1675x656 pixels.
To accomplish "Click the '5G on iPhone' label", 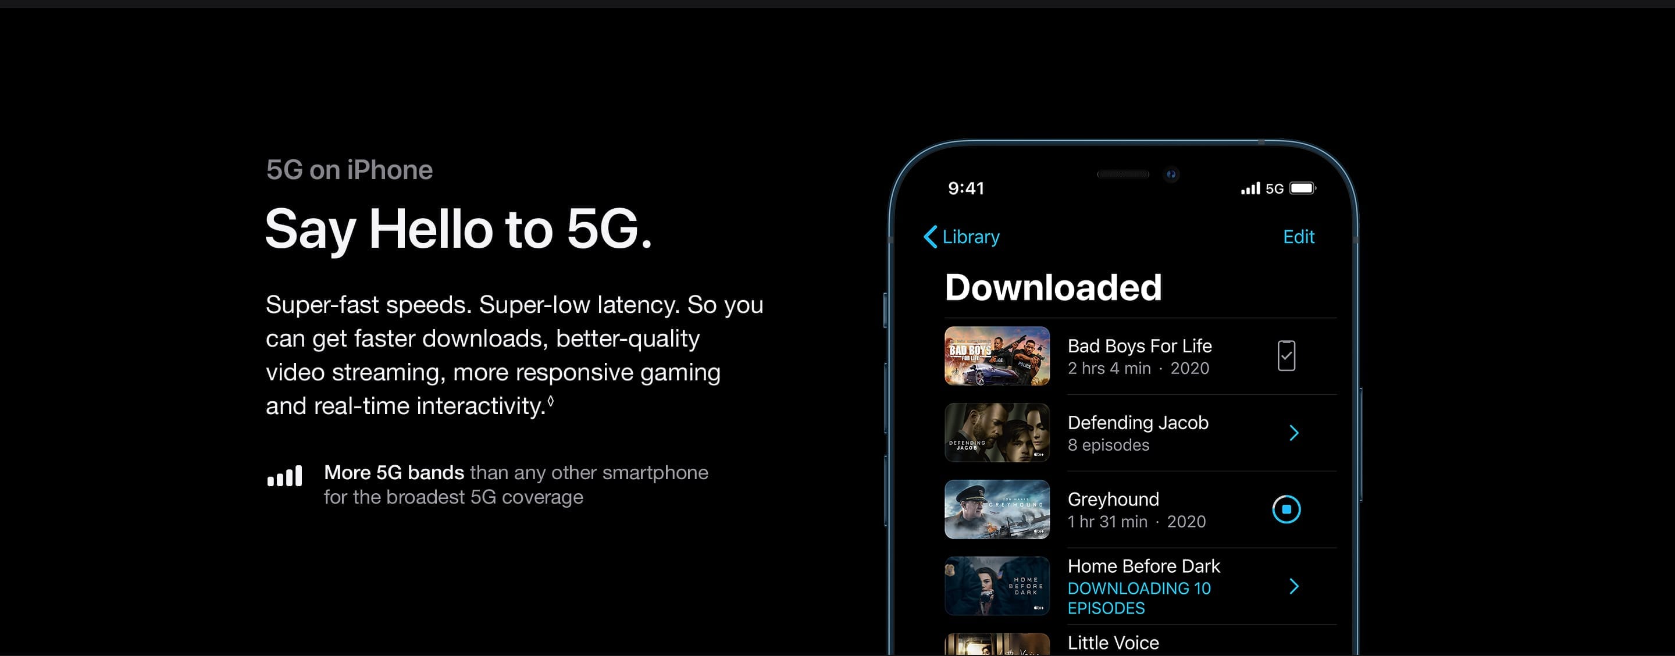I will [x=349, y=170].
